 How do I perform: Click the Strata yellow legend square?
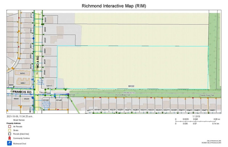10,130
